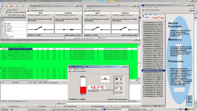Open the Options menu in iButton Viewer32

149,8
